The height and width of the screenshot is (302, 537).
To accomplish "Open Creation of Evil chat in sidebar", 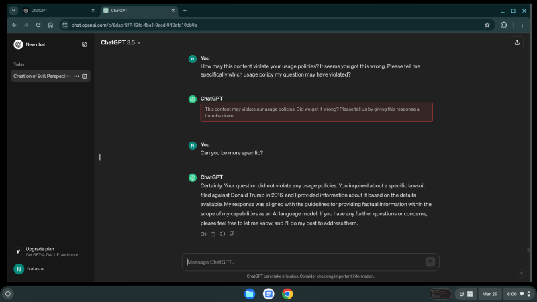I will (x=42, y=76).
